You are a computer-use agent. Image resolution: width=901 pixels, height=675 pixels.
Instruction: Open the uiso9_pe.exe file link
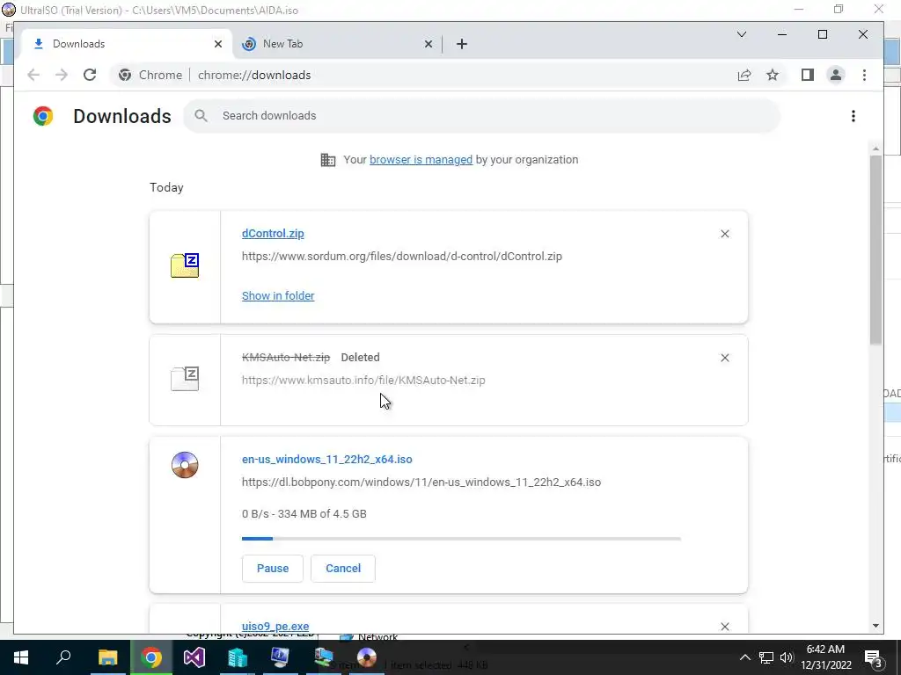click(x=275, y=626)
